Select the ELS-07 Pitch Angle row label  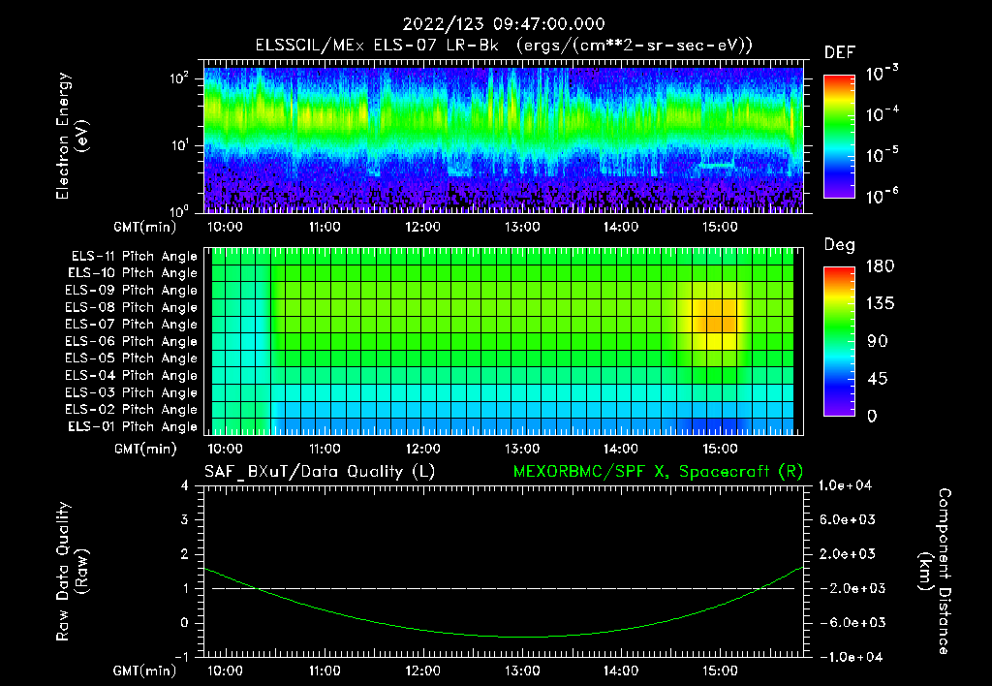(131, 325)
